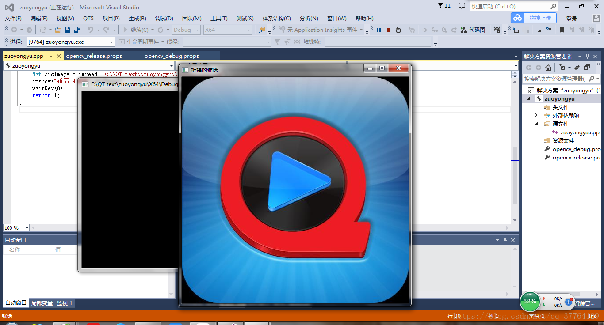604x325 pixels.
Task: Click the Quick Launch search field
Action: pyautogui.click(x=509, y=6)
